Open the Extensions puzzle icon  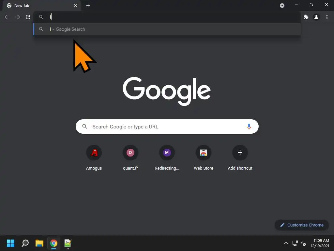pyautogui.click(x=306, y=17)
